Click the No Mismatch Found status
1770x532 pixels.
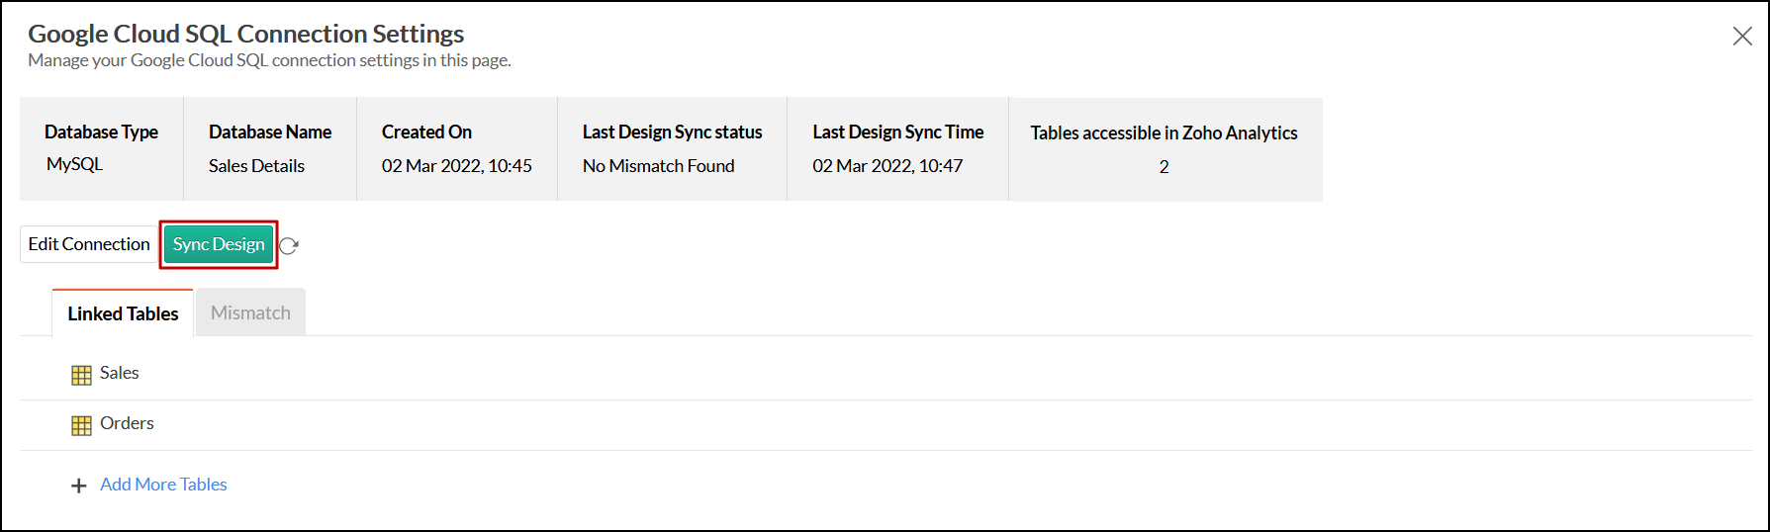click(658, 166)
